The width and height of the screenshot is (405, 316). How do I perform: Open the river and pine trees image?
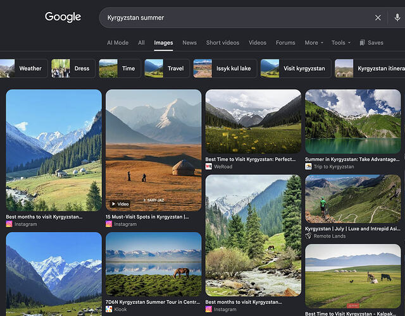(x=253, y=236)
